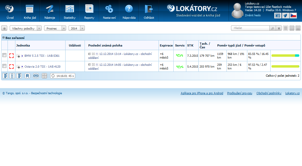Tick the checkbox for Octavia 2.0 TDI
Screen dimensions: 302x166
4,66
